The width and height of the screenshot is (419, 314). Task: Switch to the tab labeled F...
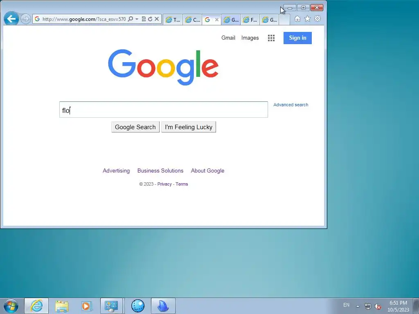tap(250, 20)
